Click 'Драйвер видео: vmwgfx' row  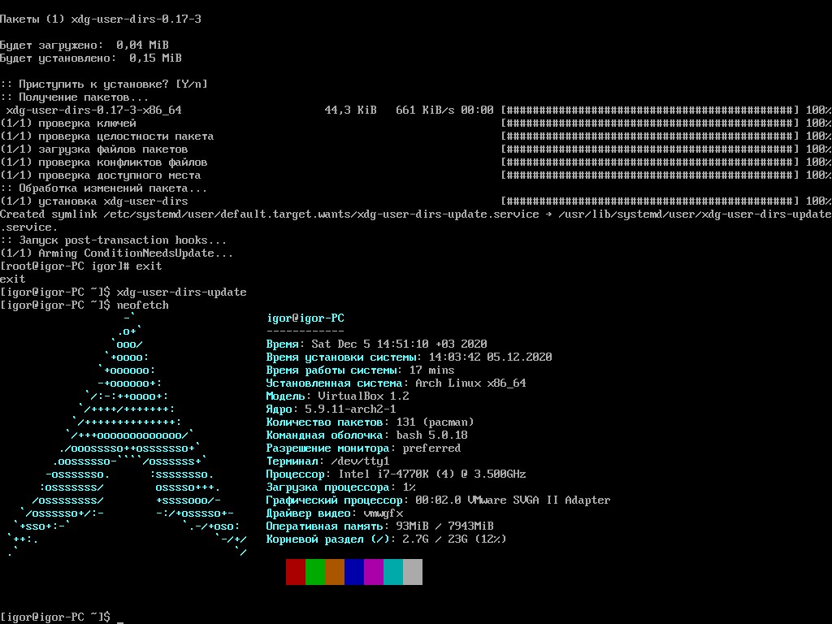click(335, 513)
